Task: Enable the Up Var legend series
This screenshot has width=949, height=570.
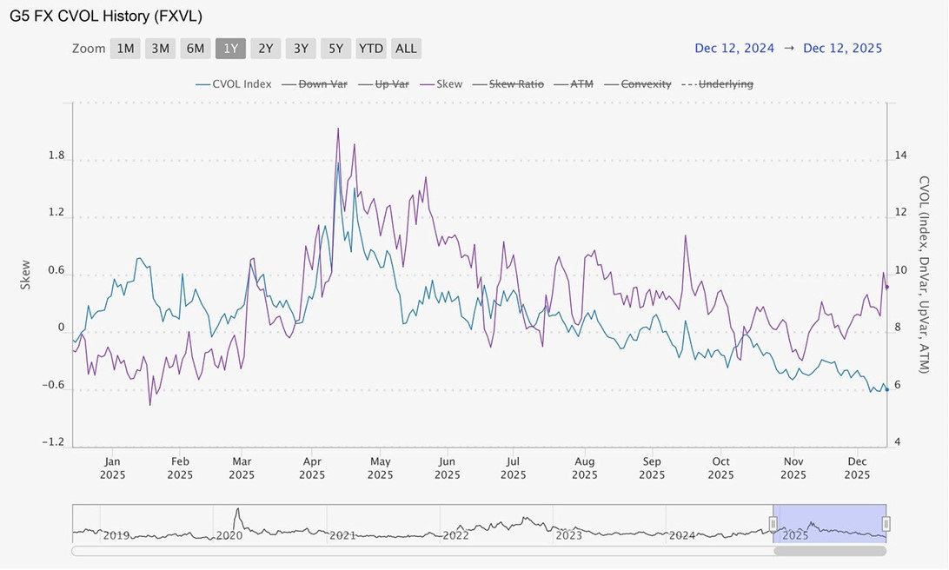Action: click(x=384, y=84)
